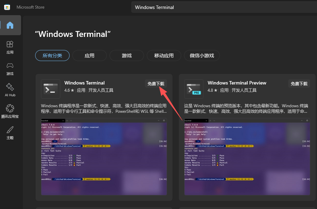Click the Windows Terminal app icon
The height and width of the screenshot is (209, 317).
[51, 89]
